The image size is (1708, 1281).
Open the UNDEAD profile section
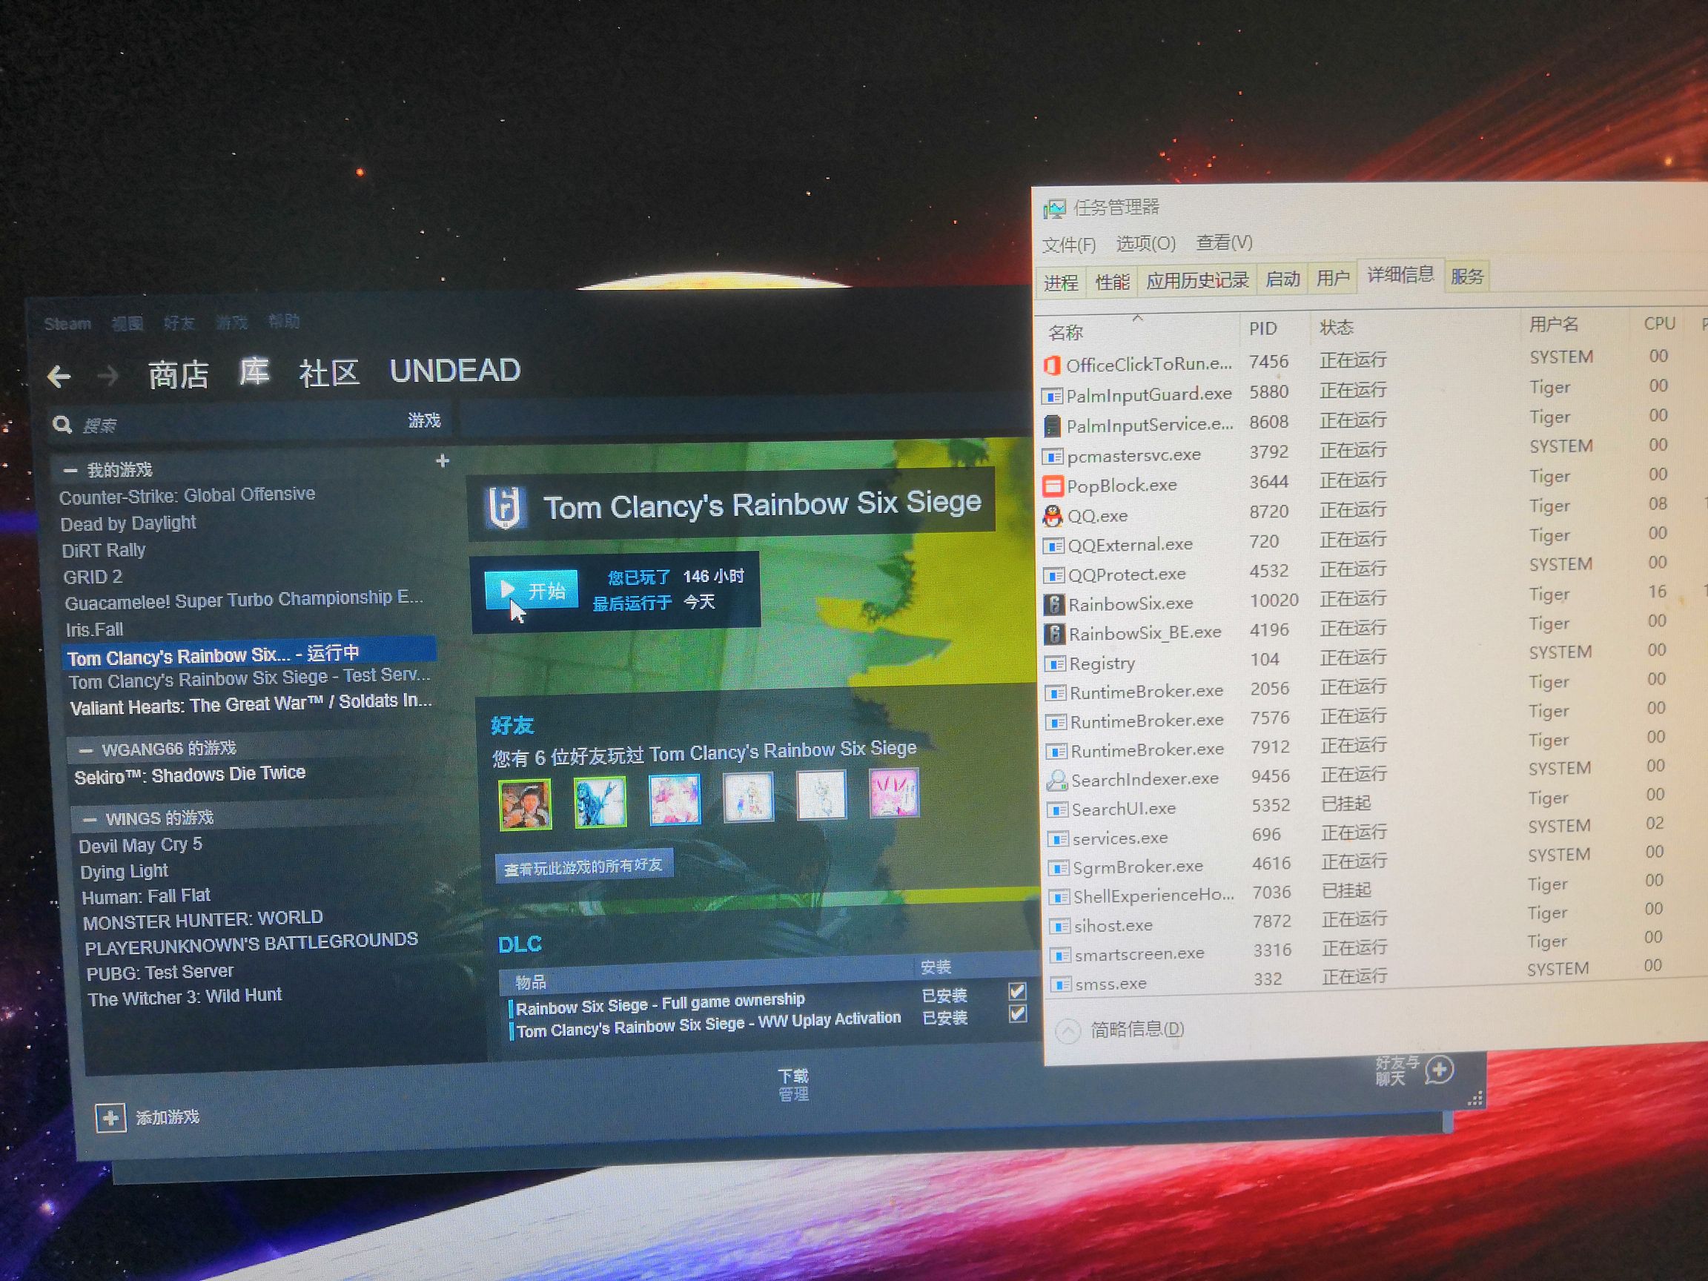(454, 371)
